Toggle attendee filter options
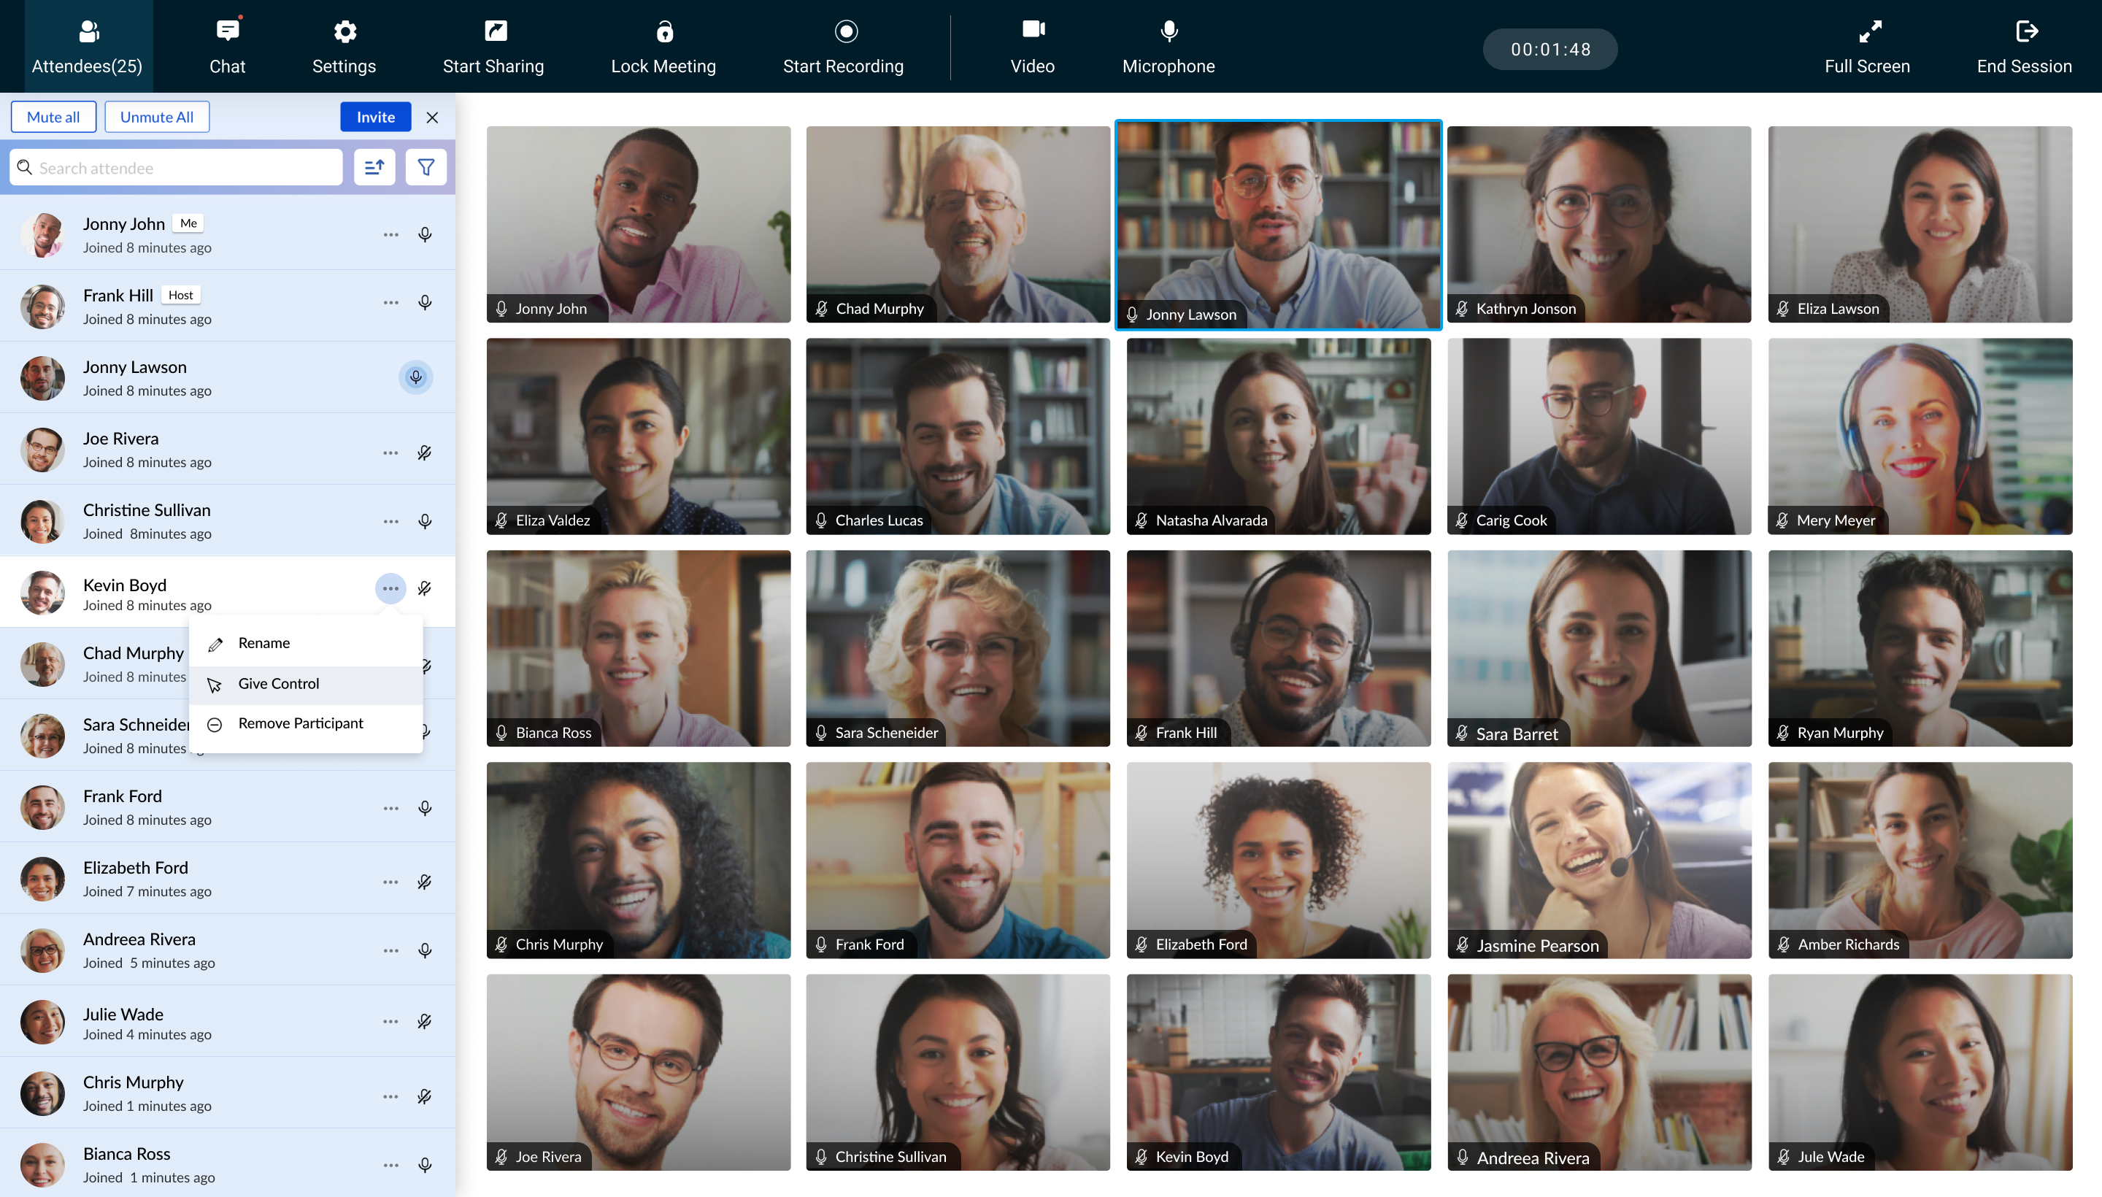 [427, 167]
